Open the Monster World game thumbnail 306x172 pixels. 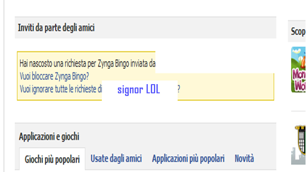299,70
